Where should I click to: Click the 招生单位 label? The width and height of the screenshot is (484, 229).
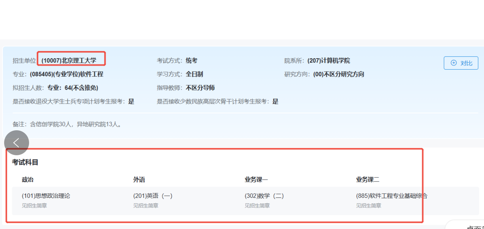(24, 61)
